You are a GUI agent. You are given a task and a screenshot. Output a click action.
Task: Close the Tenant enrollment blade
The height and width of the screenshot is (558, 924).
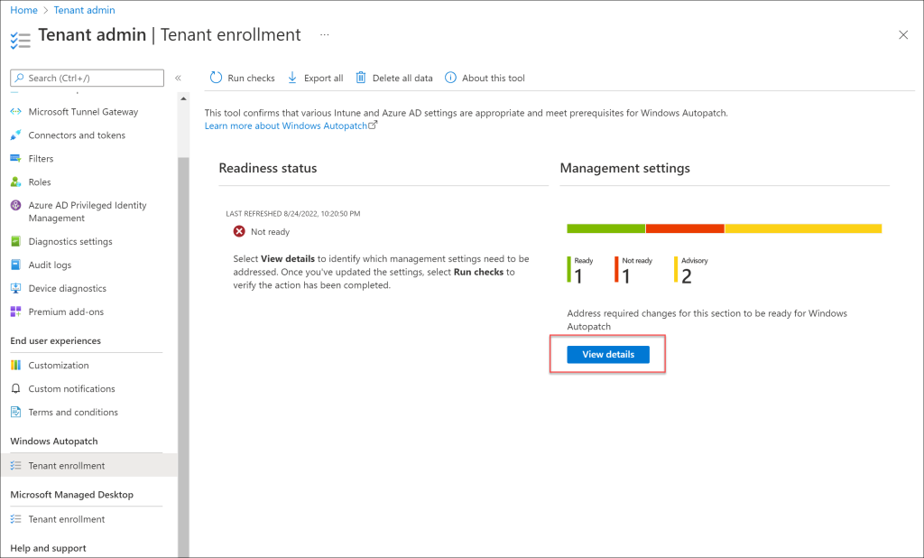coord(903,35)
